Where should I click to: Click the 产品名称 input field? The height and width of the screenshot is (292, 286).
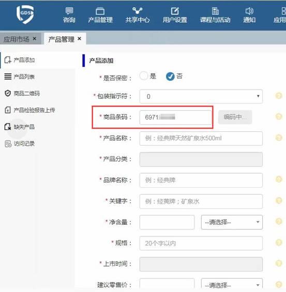[201, 139]
